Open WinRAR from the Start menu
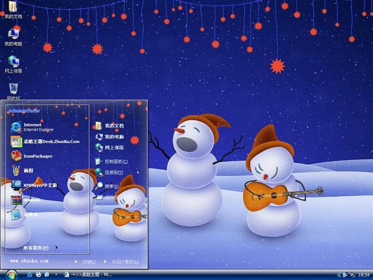The width and height of the screenshot is (373, 280). click(x=25, y=199)
